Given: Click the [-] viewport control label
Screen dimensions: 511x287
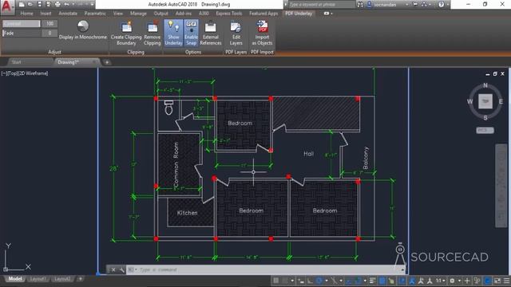Looking at the screenshot, I should [x=4, y=73].
